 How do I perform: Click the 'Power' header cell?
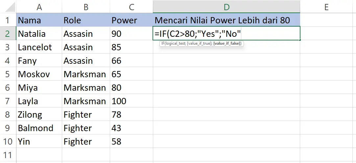point(131,20)
